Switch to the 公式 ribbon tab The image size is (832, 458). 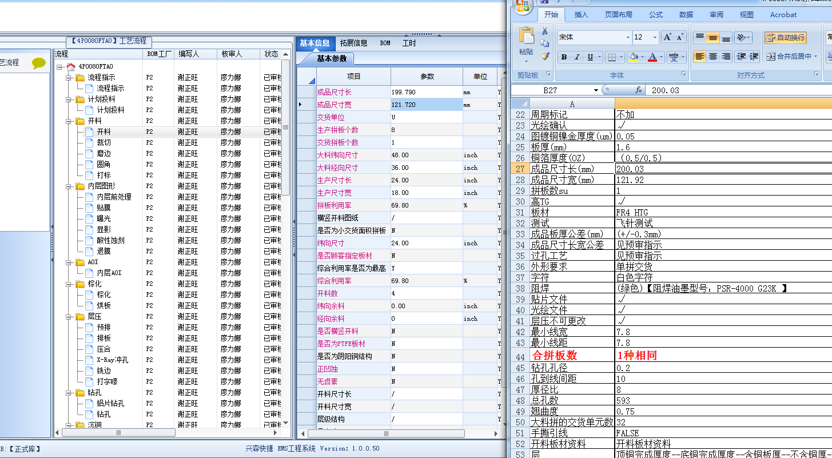[655, 15]
